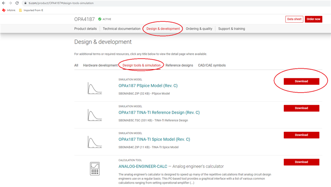Open OPAx187 TINA-TI Reference Design (Rev. C) link

pyautogui.click(x=159, y=112)
